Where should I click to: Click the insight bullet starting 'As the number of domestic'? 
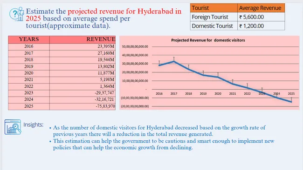[x=159, y=131]
